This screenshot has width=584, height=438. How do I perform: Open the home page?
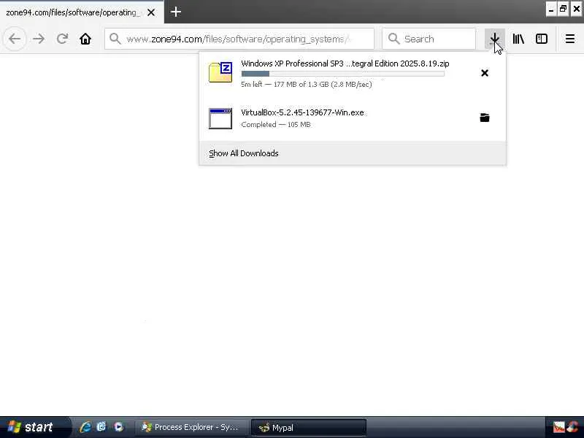pyautogui.click(x=85, y=39)
